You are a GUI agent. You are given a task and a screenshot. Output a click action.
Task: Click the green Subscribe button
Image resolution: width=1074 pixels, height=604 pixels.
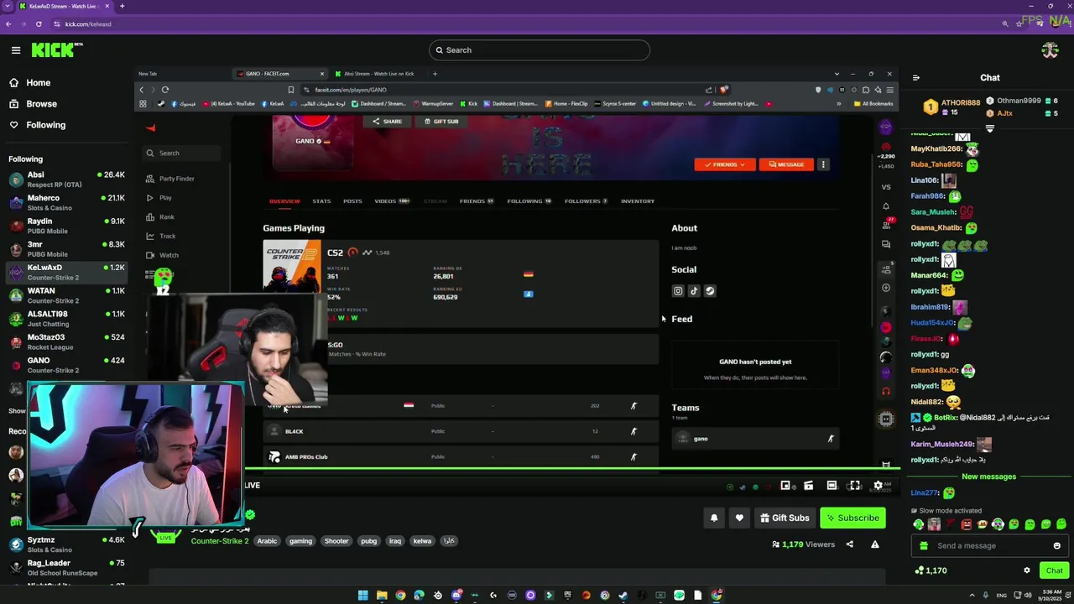click(852, 518)
